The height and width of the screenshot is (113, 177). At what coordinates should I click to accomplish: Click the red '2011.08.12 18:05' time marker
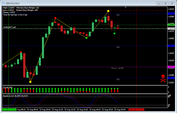click(x=137, y=110)
